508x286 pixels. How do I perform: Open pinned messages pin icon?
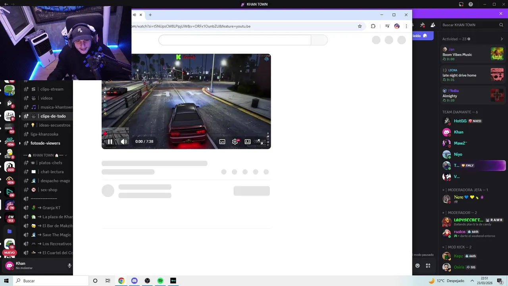(x=422, y=25)
